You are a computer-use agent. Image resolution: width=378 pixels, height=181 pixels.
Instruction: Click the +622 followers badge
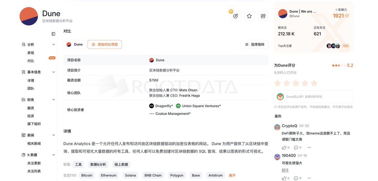346,46
